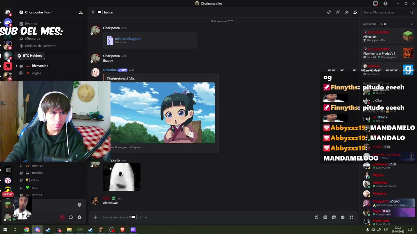Click the Nekotina bot username

point(110,70)
